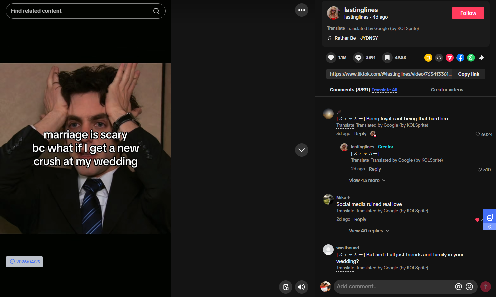This screenshot has height=297, width=496.
Task: Click the search magnifier icon
Action: 156,11
